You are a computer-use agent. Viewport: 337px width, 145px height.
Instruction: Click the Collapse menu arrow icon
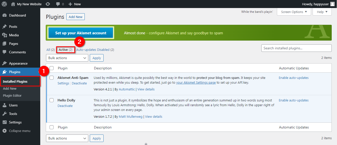(5, 131)
